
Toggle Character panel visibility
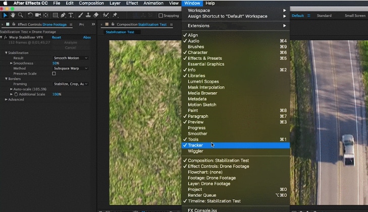[236, 52]
